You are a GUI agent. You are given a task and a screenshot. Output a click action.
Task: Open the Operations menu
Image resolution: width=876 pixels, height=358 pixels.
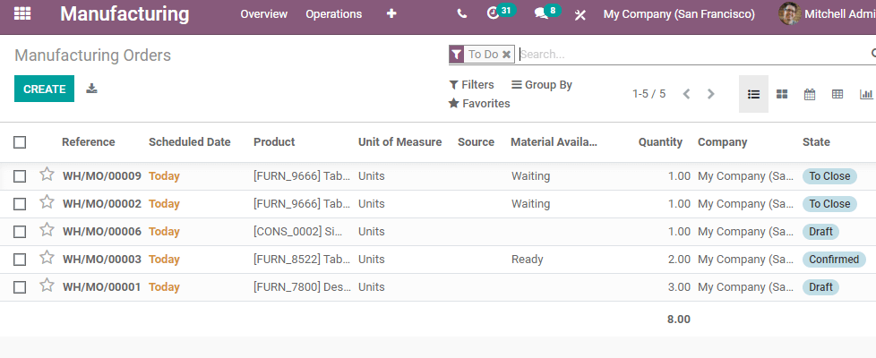coord(333,14)
